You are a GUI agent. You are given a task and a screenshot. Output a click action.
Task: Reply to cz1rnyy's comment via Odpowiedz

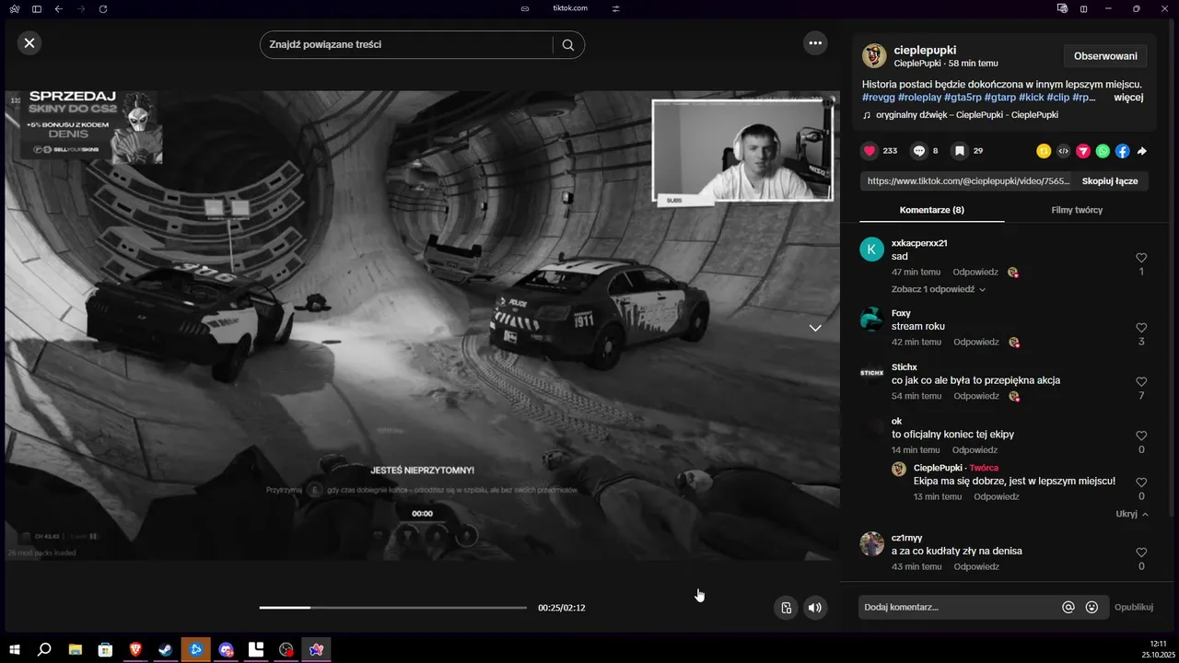click(975, 566)
